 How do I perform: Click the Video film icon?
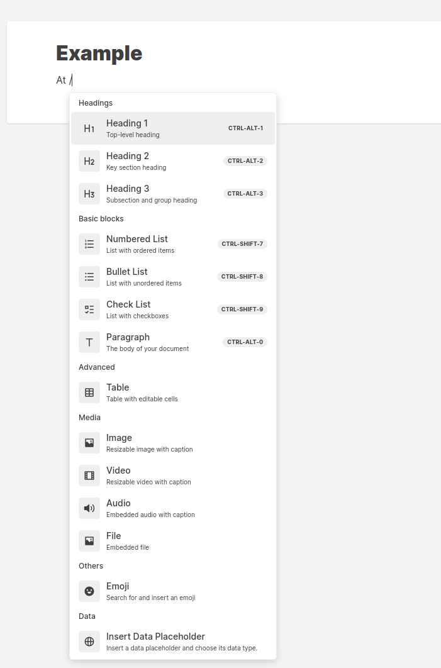[89, 476]
